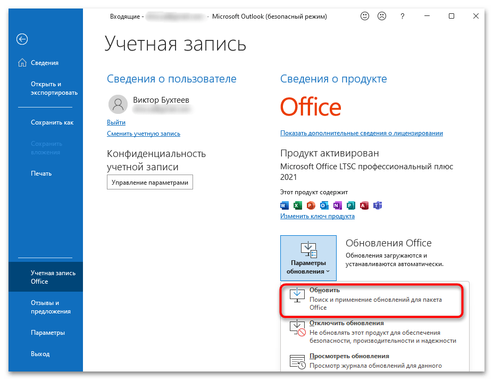Click the back arrow icon
This screenshot has height=380, width=493.
coord(22,39)
